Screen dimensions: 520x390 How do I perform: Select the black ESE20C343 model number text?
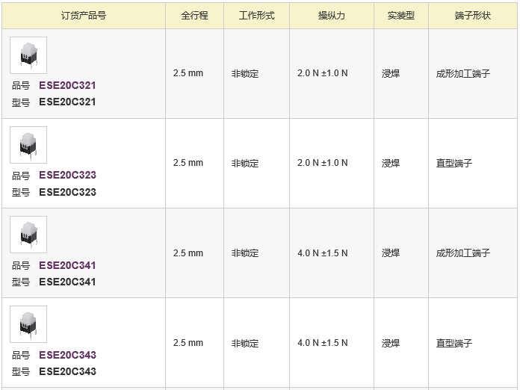pos(67,371)
